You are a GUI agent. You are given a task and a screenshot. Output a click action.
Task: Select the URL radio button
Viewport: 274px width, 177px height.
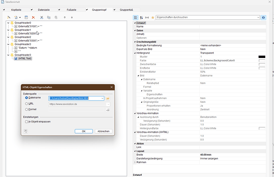pyautogui.click(x=27, y=104)
